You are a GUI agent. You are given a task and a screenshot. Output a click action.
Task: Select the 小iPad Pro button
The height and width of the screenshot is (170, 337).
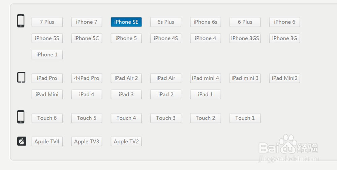tap(87, 78)
